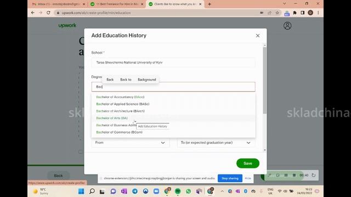351x197 pixels.
Task: Select Bachelor of Architecture (BArch)
Action: coord(173,111)
